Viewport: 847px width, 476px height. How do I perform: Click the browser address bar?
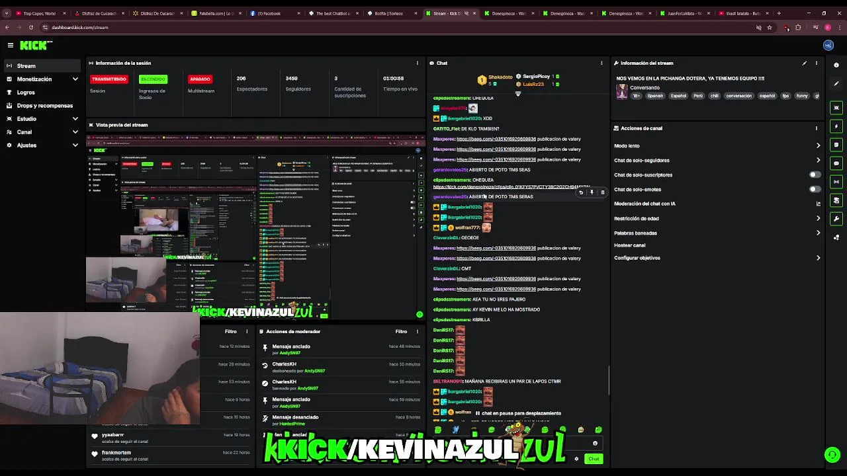click(x=397, y=27)
